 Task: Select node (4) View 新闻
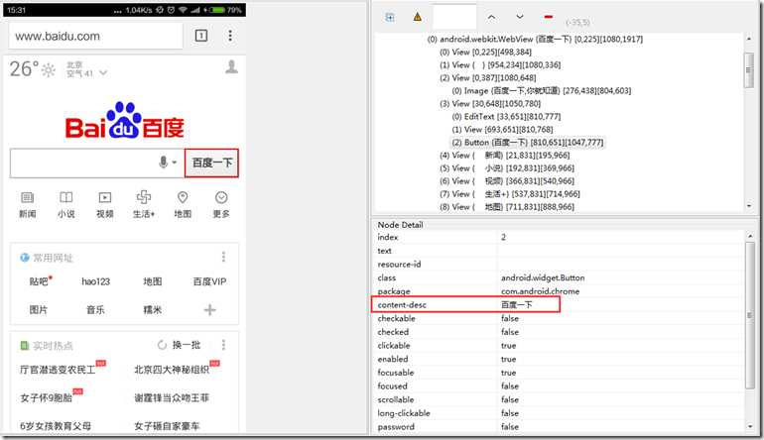[504, 156]
